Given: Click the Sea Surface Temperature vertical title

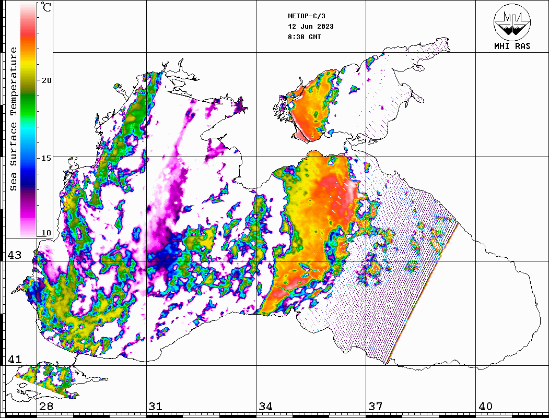Looking at the screenshot, I should [14, 119].
